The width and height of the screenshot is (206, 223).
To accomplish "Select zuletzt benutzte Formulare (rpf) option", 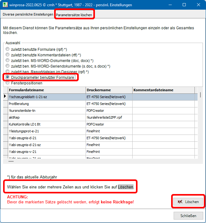I will 7,49.
